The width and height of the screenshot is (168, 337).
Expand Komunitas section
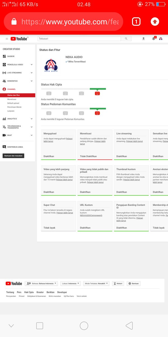point(32,81)
